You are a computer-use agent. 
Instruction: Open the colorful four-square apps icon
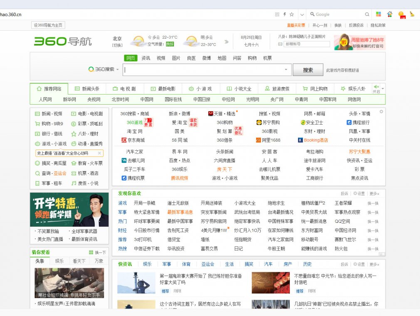click(x=378, y=14)
